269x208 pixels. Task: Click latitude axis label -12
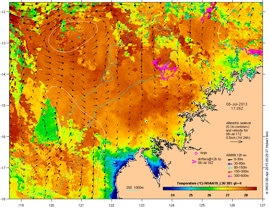3,12
